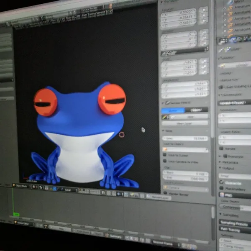Click the Summary channel icon in Action Editor
Screen dimensions: 251x251
pos(107,235)
